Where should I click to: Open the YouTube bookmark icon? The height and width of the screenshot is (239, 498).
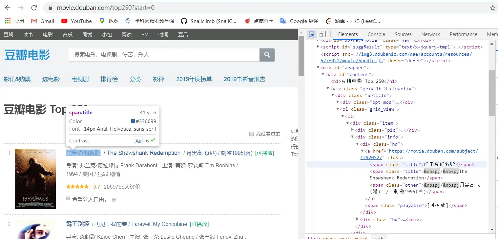pos(65,21)
